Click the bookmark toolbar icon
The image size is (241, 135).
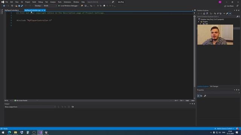pyautogui.click(x=104, y=6)
